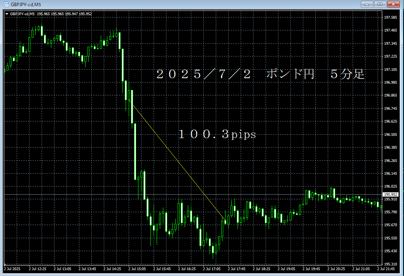Image resolution: width=404 pixels, height=276 pixels.
Task: Click the 197.465 price scale value
Action: point(391,30)
